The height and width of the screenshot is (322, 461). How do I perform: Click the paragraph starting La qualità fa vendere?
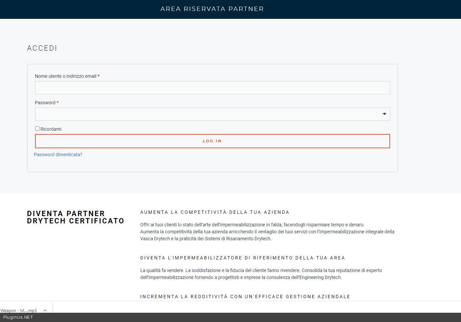[261, 274]
